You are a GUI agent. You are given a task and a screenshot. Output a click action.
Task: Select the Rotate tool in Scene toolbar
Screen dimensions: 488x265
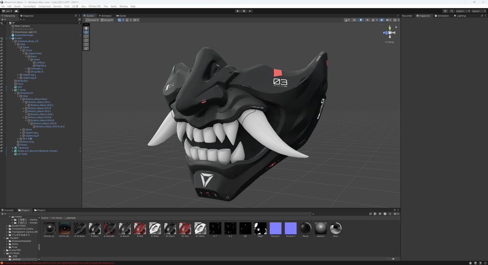coord(86,36)
